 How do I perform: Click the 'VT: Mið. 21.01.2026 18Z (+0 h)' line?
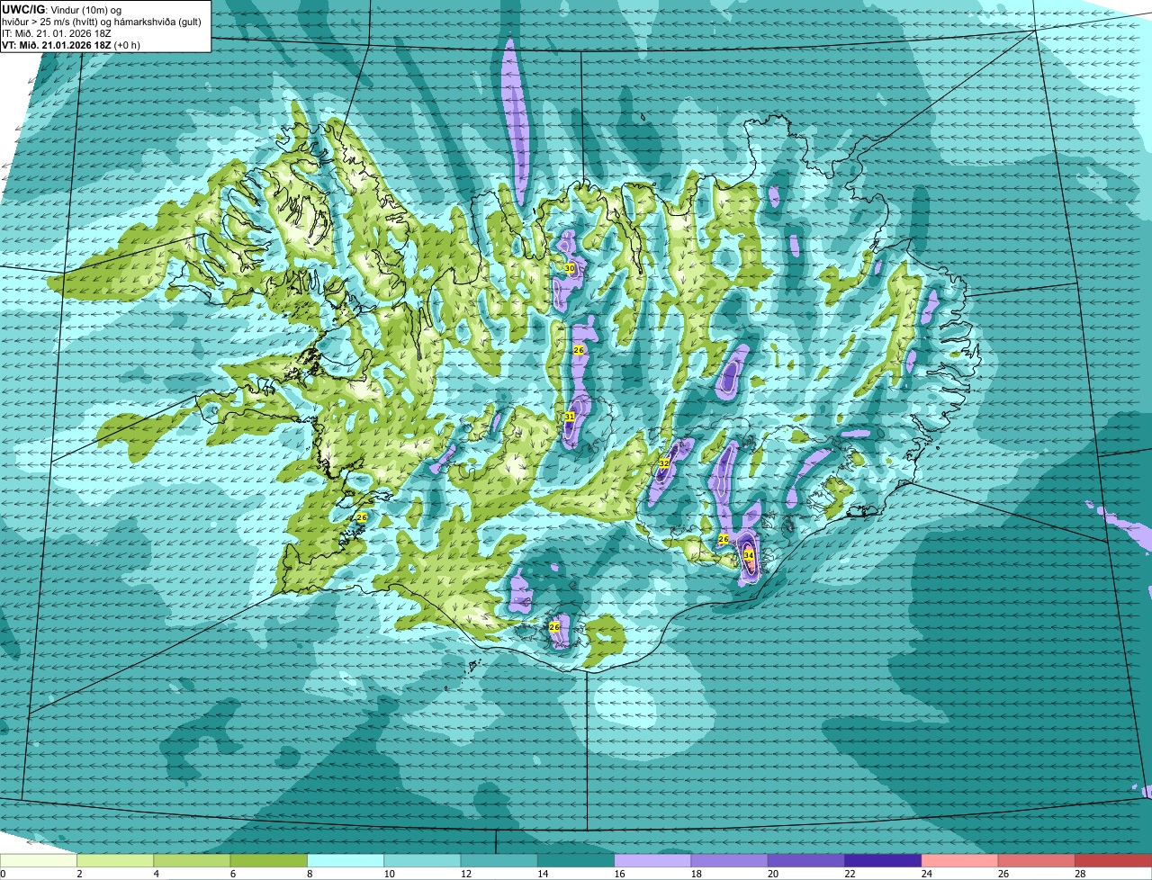click(71, 44)
